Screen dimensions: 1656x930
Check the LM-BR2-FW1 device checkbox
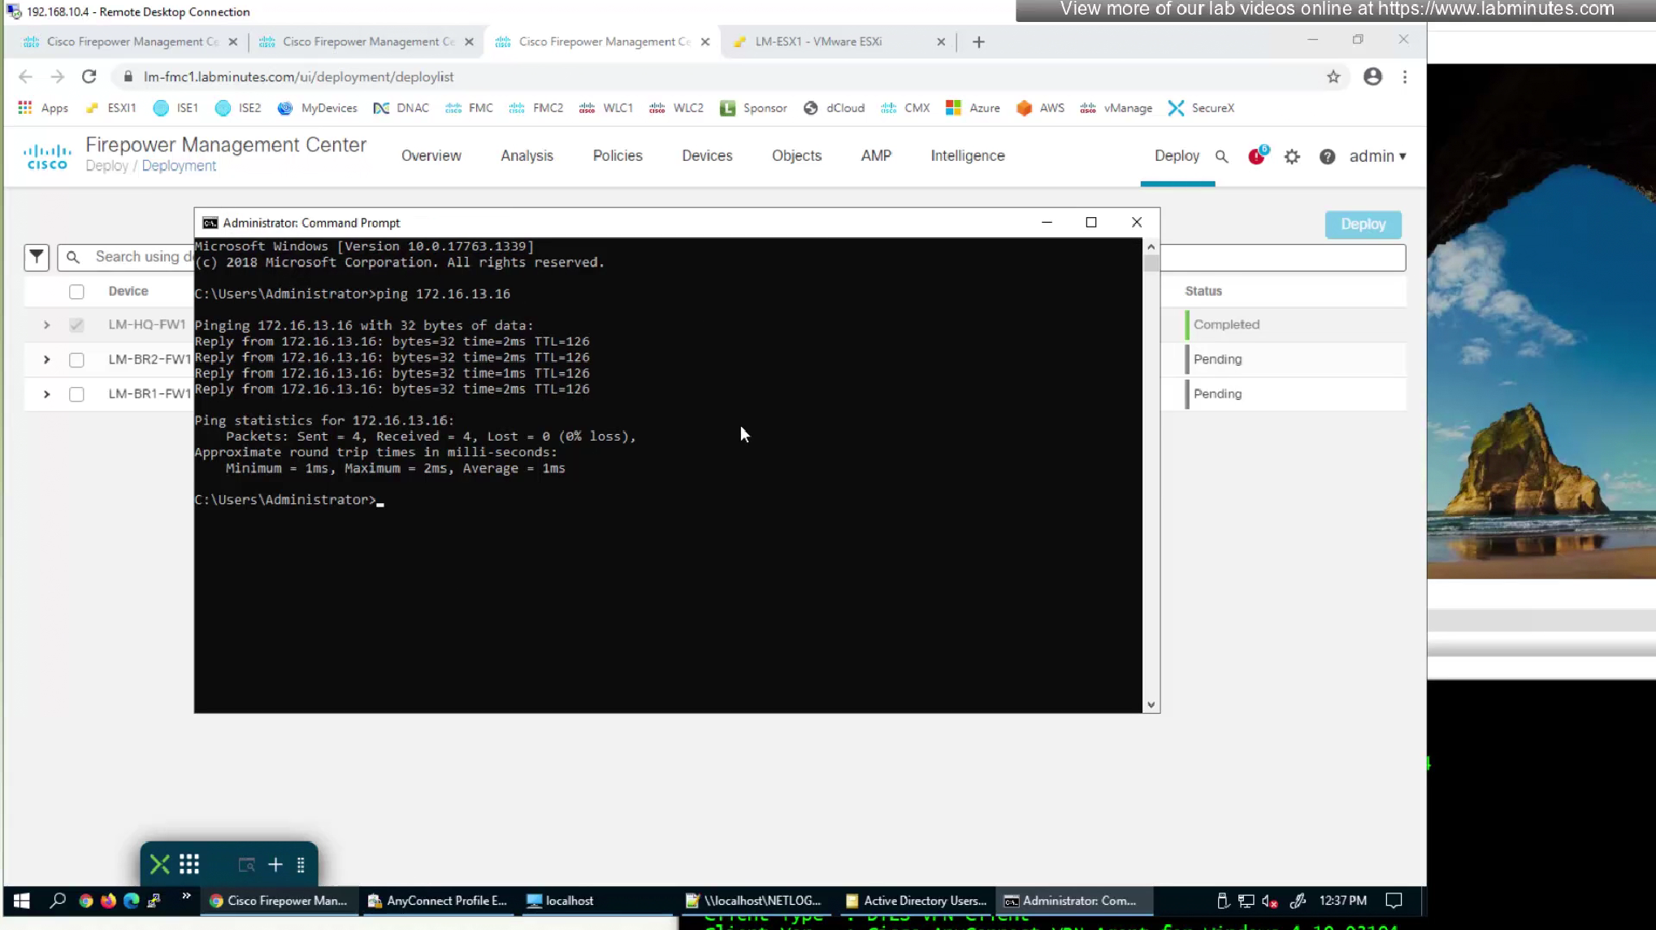76,359
